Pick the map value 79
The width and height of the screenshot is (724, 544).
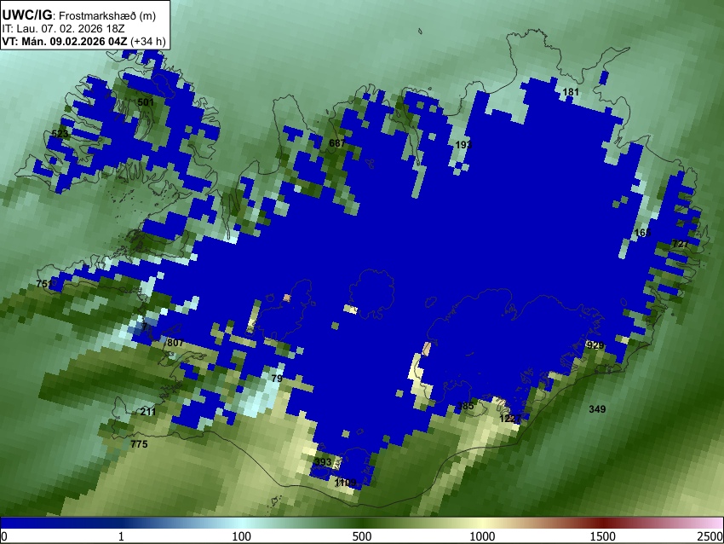pos(277,379)
